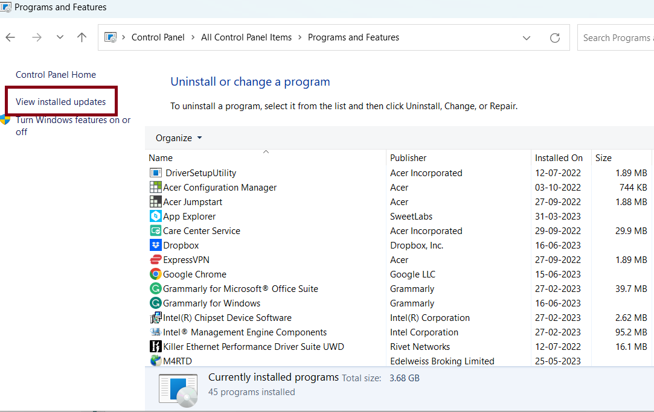Select the DriverSetupUtility name
This screenshot has width=654, height=412.
coord(200,173)
